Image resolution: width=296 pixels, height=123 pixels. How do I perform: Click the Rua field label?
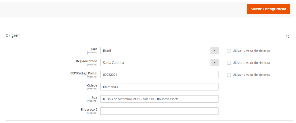tap(94, 97)
